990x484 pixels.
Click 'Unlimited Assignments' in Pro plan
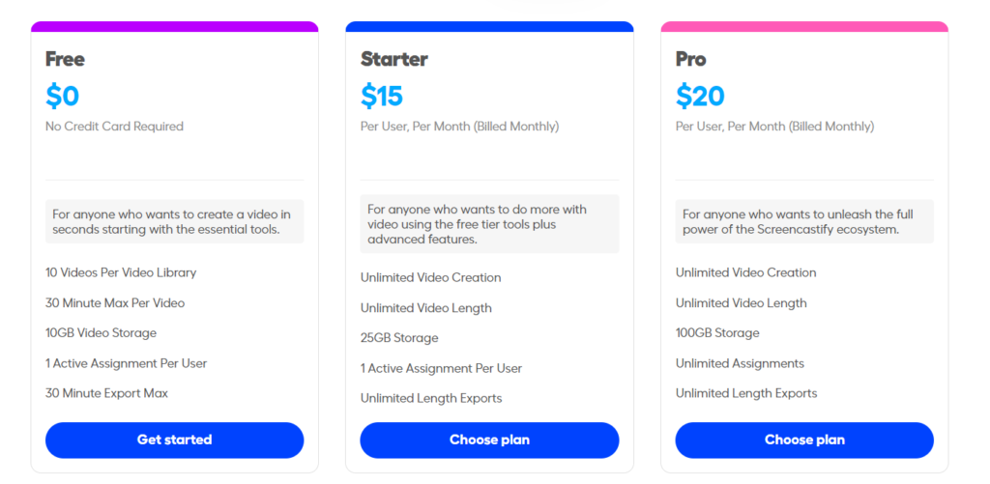click(740, 363)
